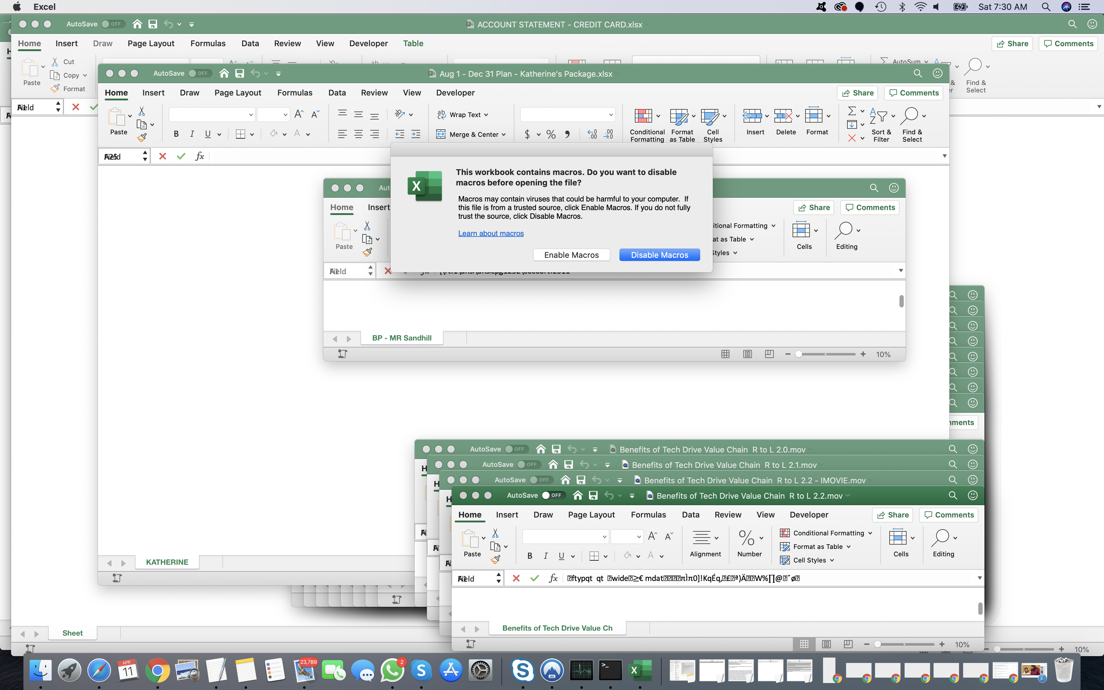Click the Excel icon in macOS dock
This screenshot has width=1104, height=690.
click(636, 670)
